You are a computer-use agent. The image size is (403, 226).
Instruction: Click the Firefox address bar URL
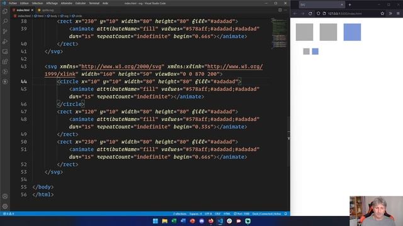click(x=344, y=13)
